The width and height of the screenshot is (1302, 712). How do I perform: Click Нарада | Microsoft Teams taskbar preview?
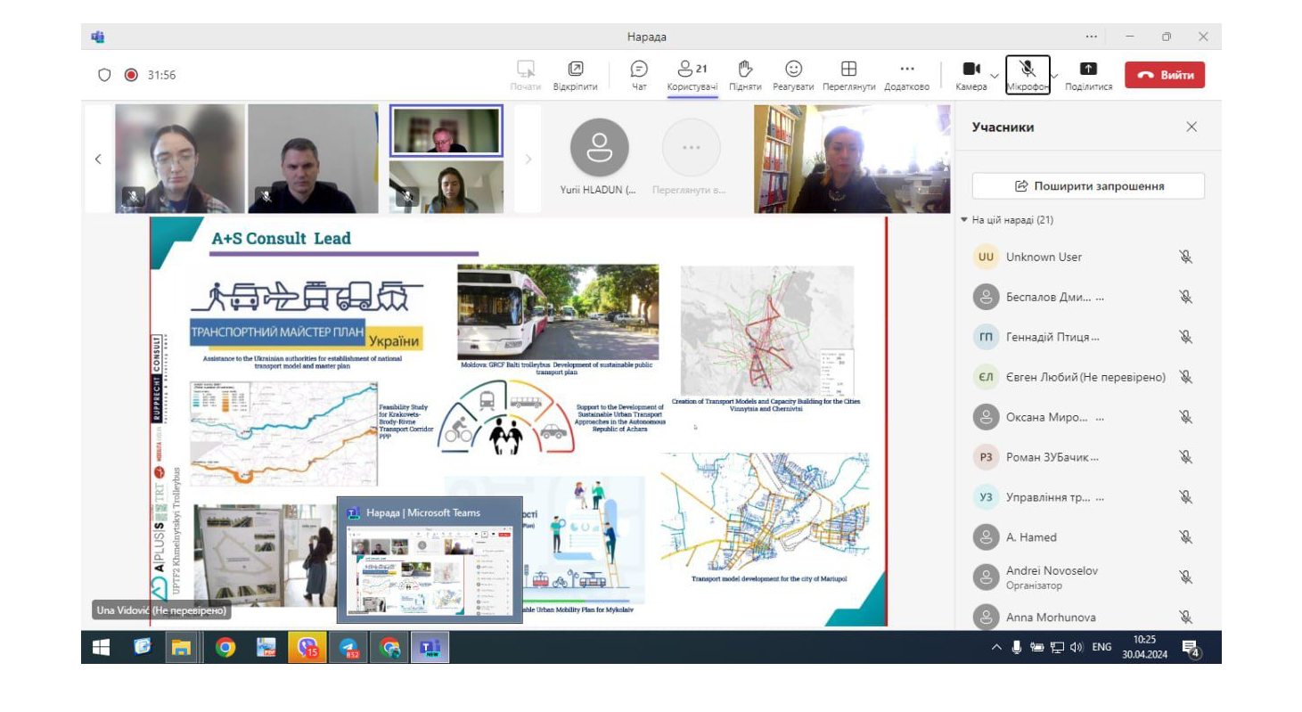coord(430,560)
